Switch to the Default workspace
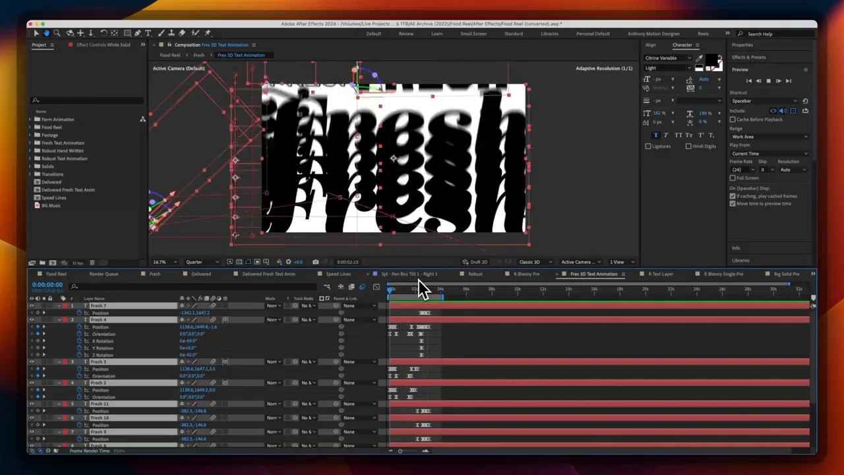Viewport: 844px width, 475px height. 374,34
